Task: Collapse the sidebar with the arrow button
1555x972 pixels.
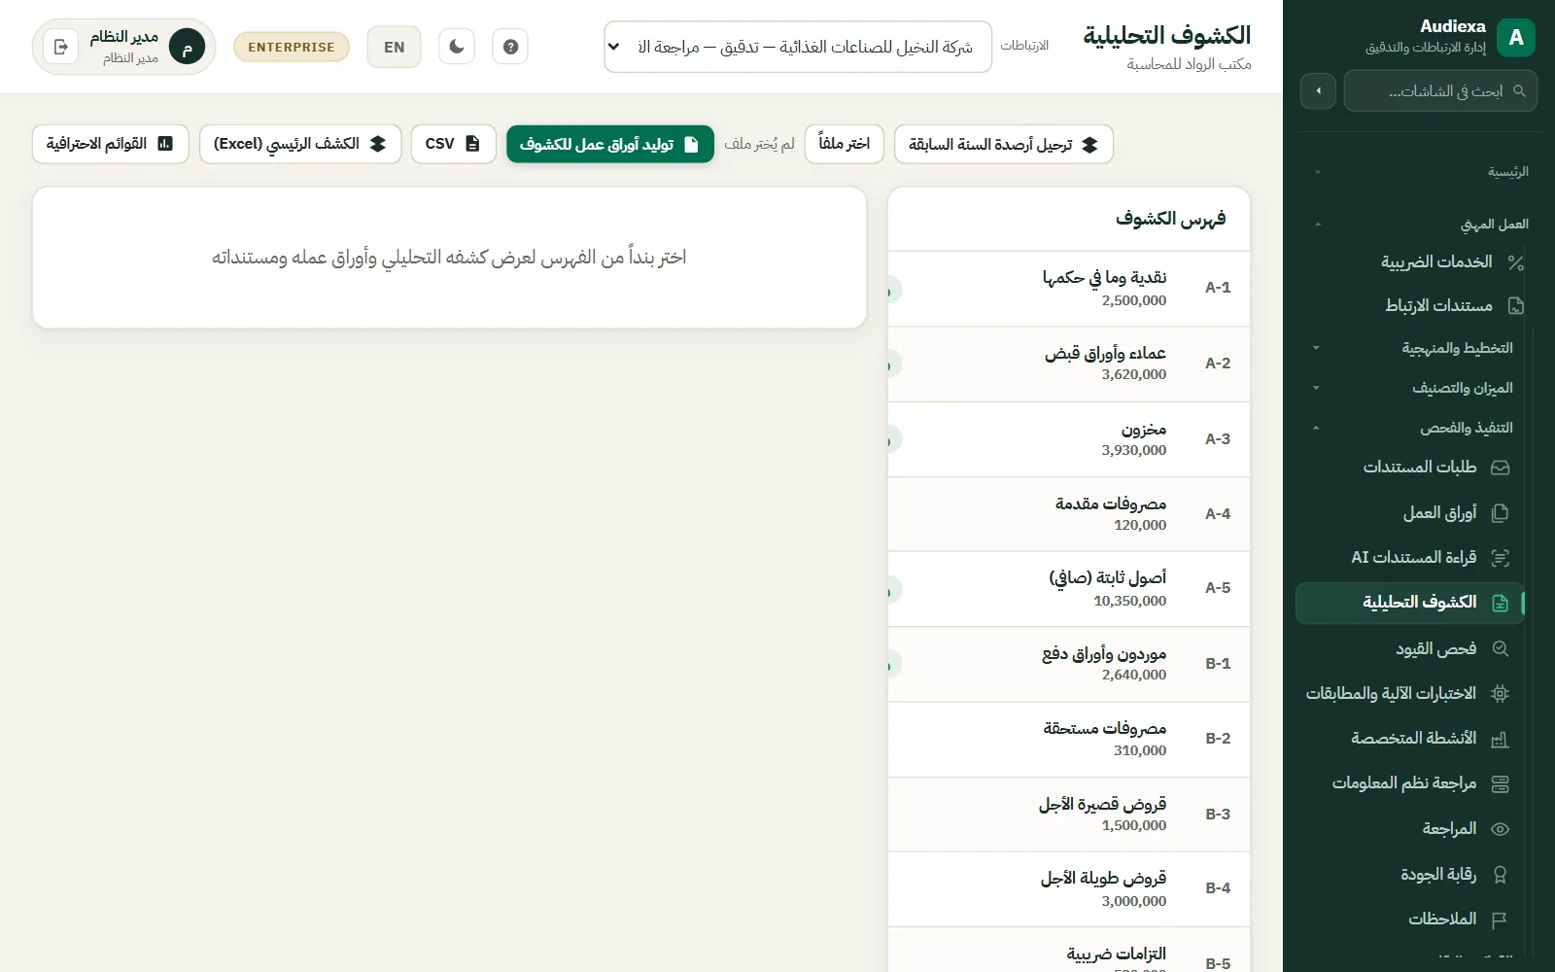Action: (x=1318, y=90)
